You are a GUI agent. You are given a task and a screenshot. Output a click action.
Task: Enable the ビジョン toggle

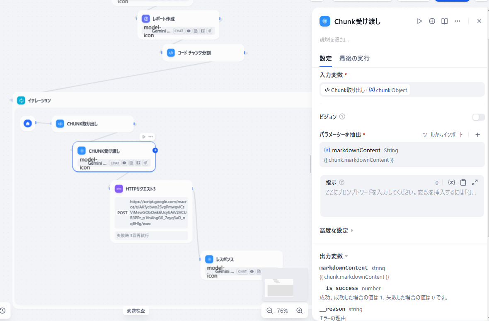coord(478,117)
